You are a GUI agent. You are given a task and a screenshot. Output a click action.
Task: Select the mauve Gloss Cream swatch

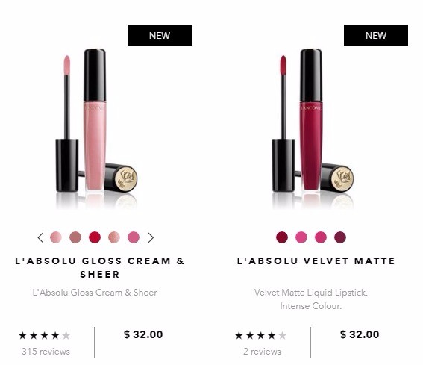pos(75,237)
